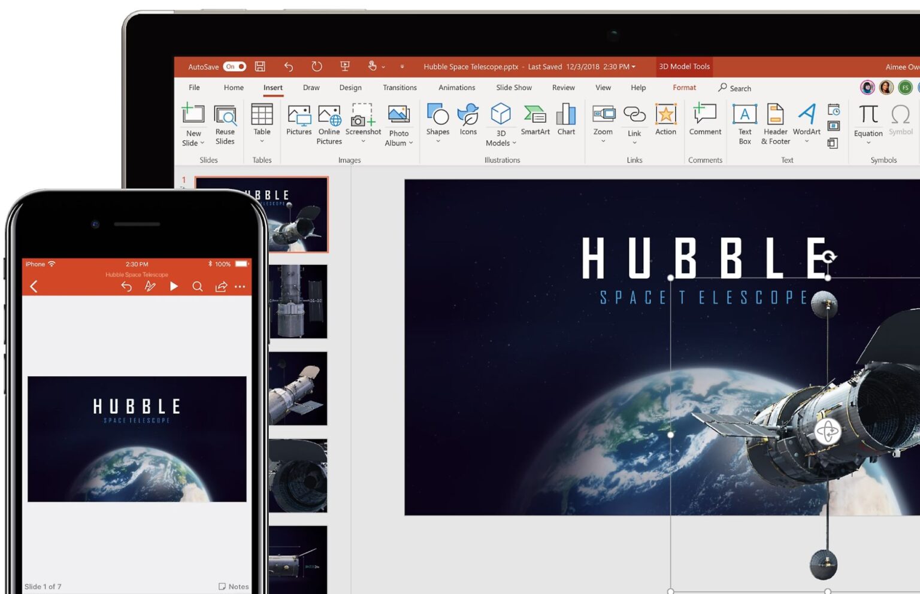This screenshot has height=594, width=920.
Task: Switch to the Animations ribbon tab
Action: coord(456,87)
